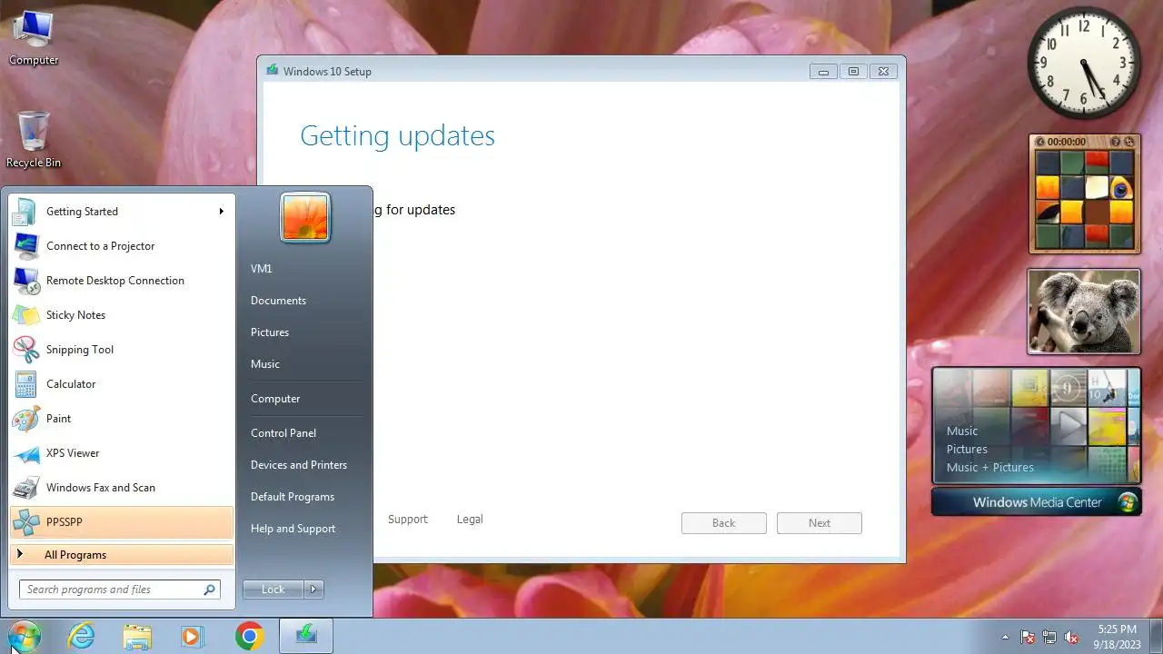Screen dimensions: 1163x654
Task: Open Help and Support
Action: 293,529
